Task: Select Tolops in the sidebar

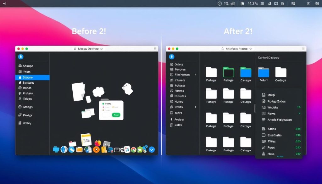Action: 25,99
